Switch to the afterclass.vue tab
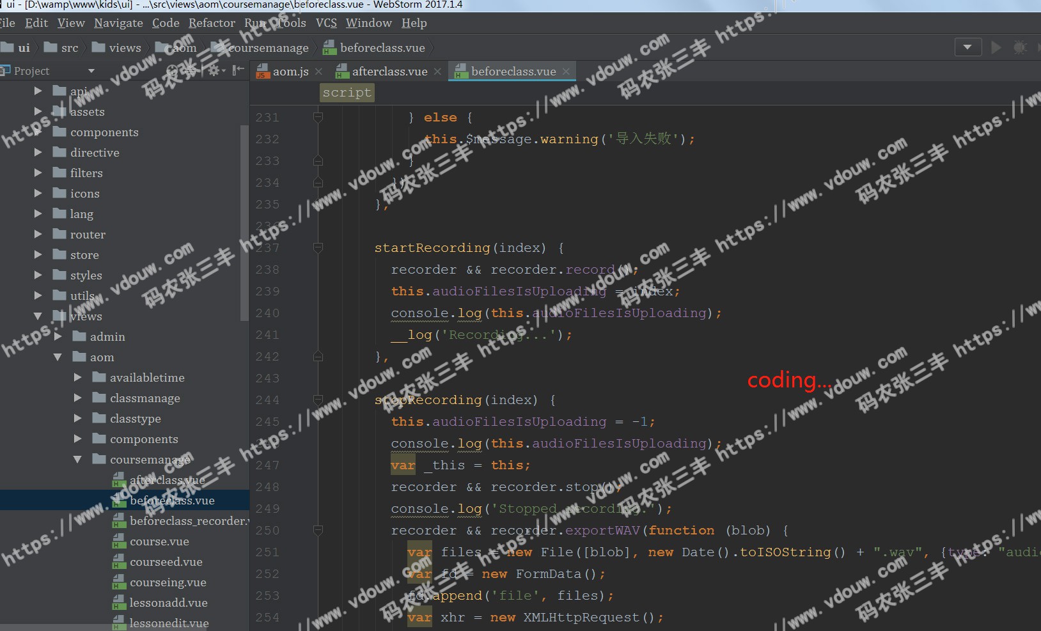 click(389, 72)
